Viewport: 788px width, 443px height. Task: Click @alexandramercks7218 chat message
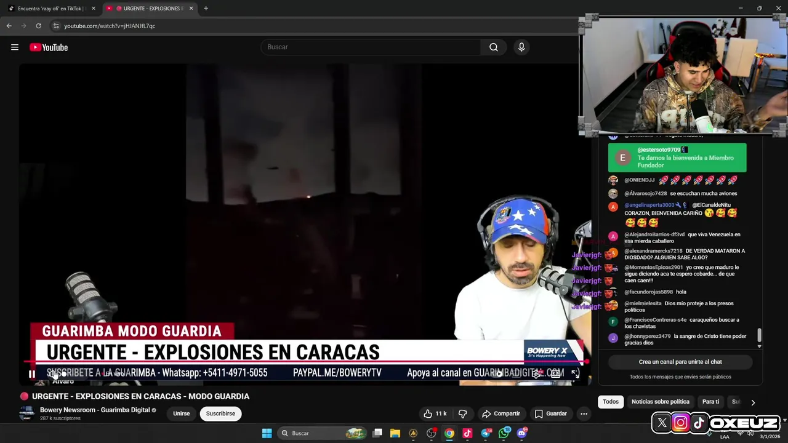click(x=677, y=254)
